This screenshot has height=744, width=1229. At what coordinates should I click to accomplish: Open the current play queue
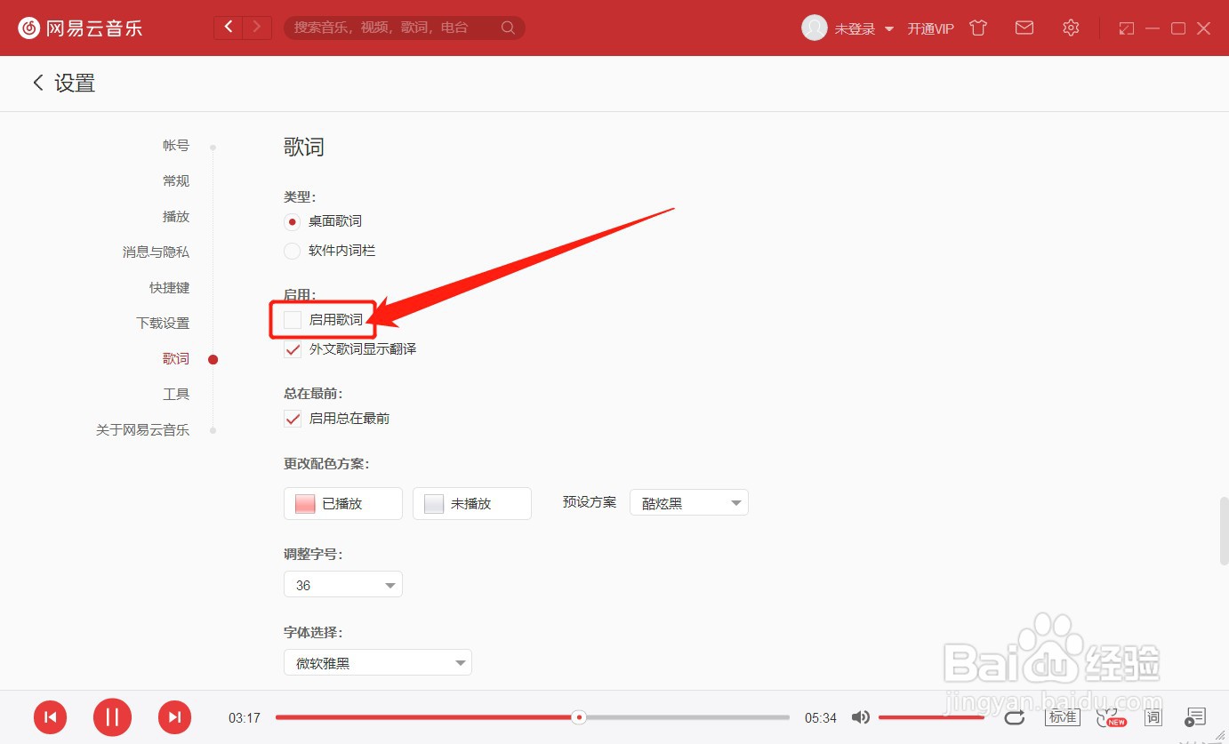click(1195, 717)
